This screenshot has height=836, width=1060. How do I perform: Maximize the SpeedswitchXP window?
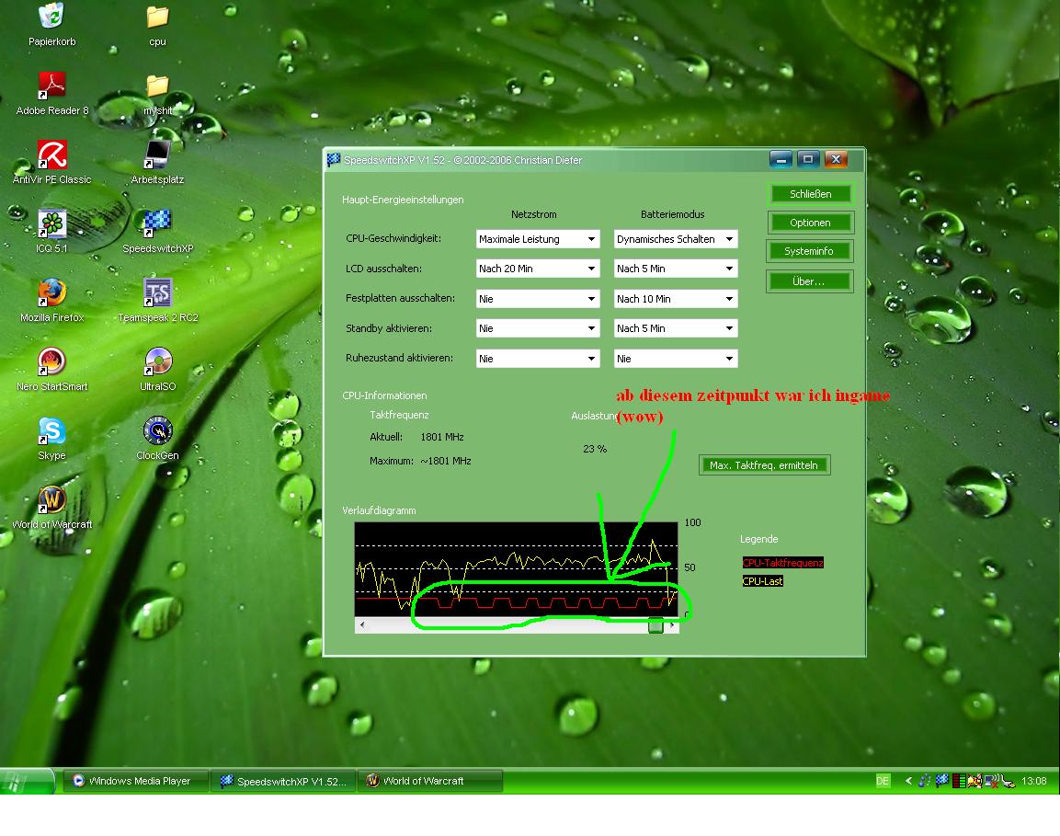(808, 160)
